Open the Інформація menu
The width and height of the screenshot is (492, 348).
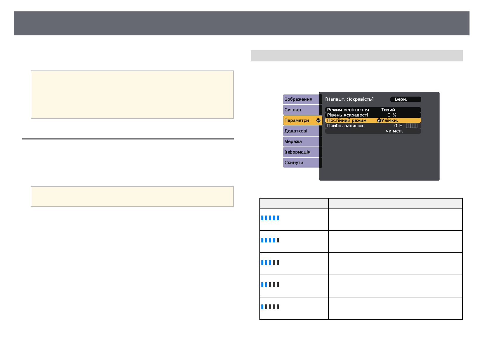point(301,152)
